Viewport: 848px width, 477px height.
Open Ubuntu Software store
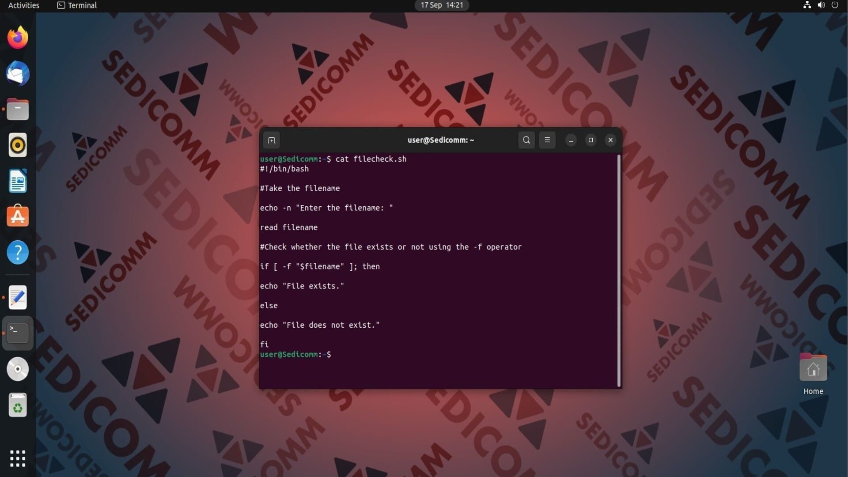pyautogui.click(x=18, y=216)
